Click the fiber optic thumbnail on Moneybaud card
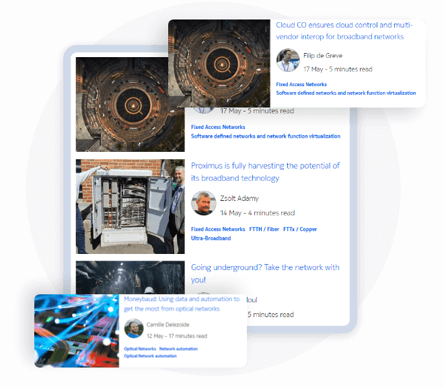This screenshot has height=387, width=444. pos(77,331)
